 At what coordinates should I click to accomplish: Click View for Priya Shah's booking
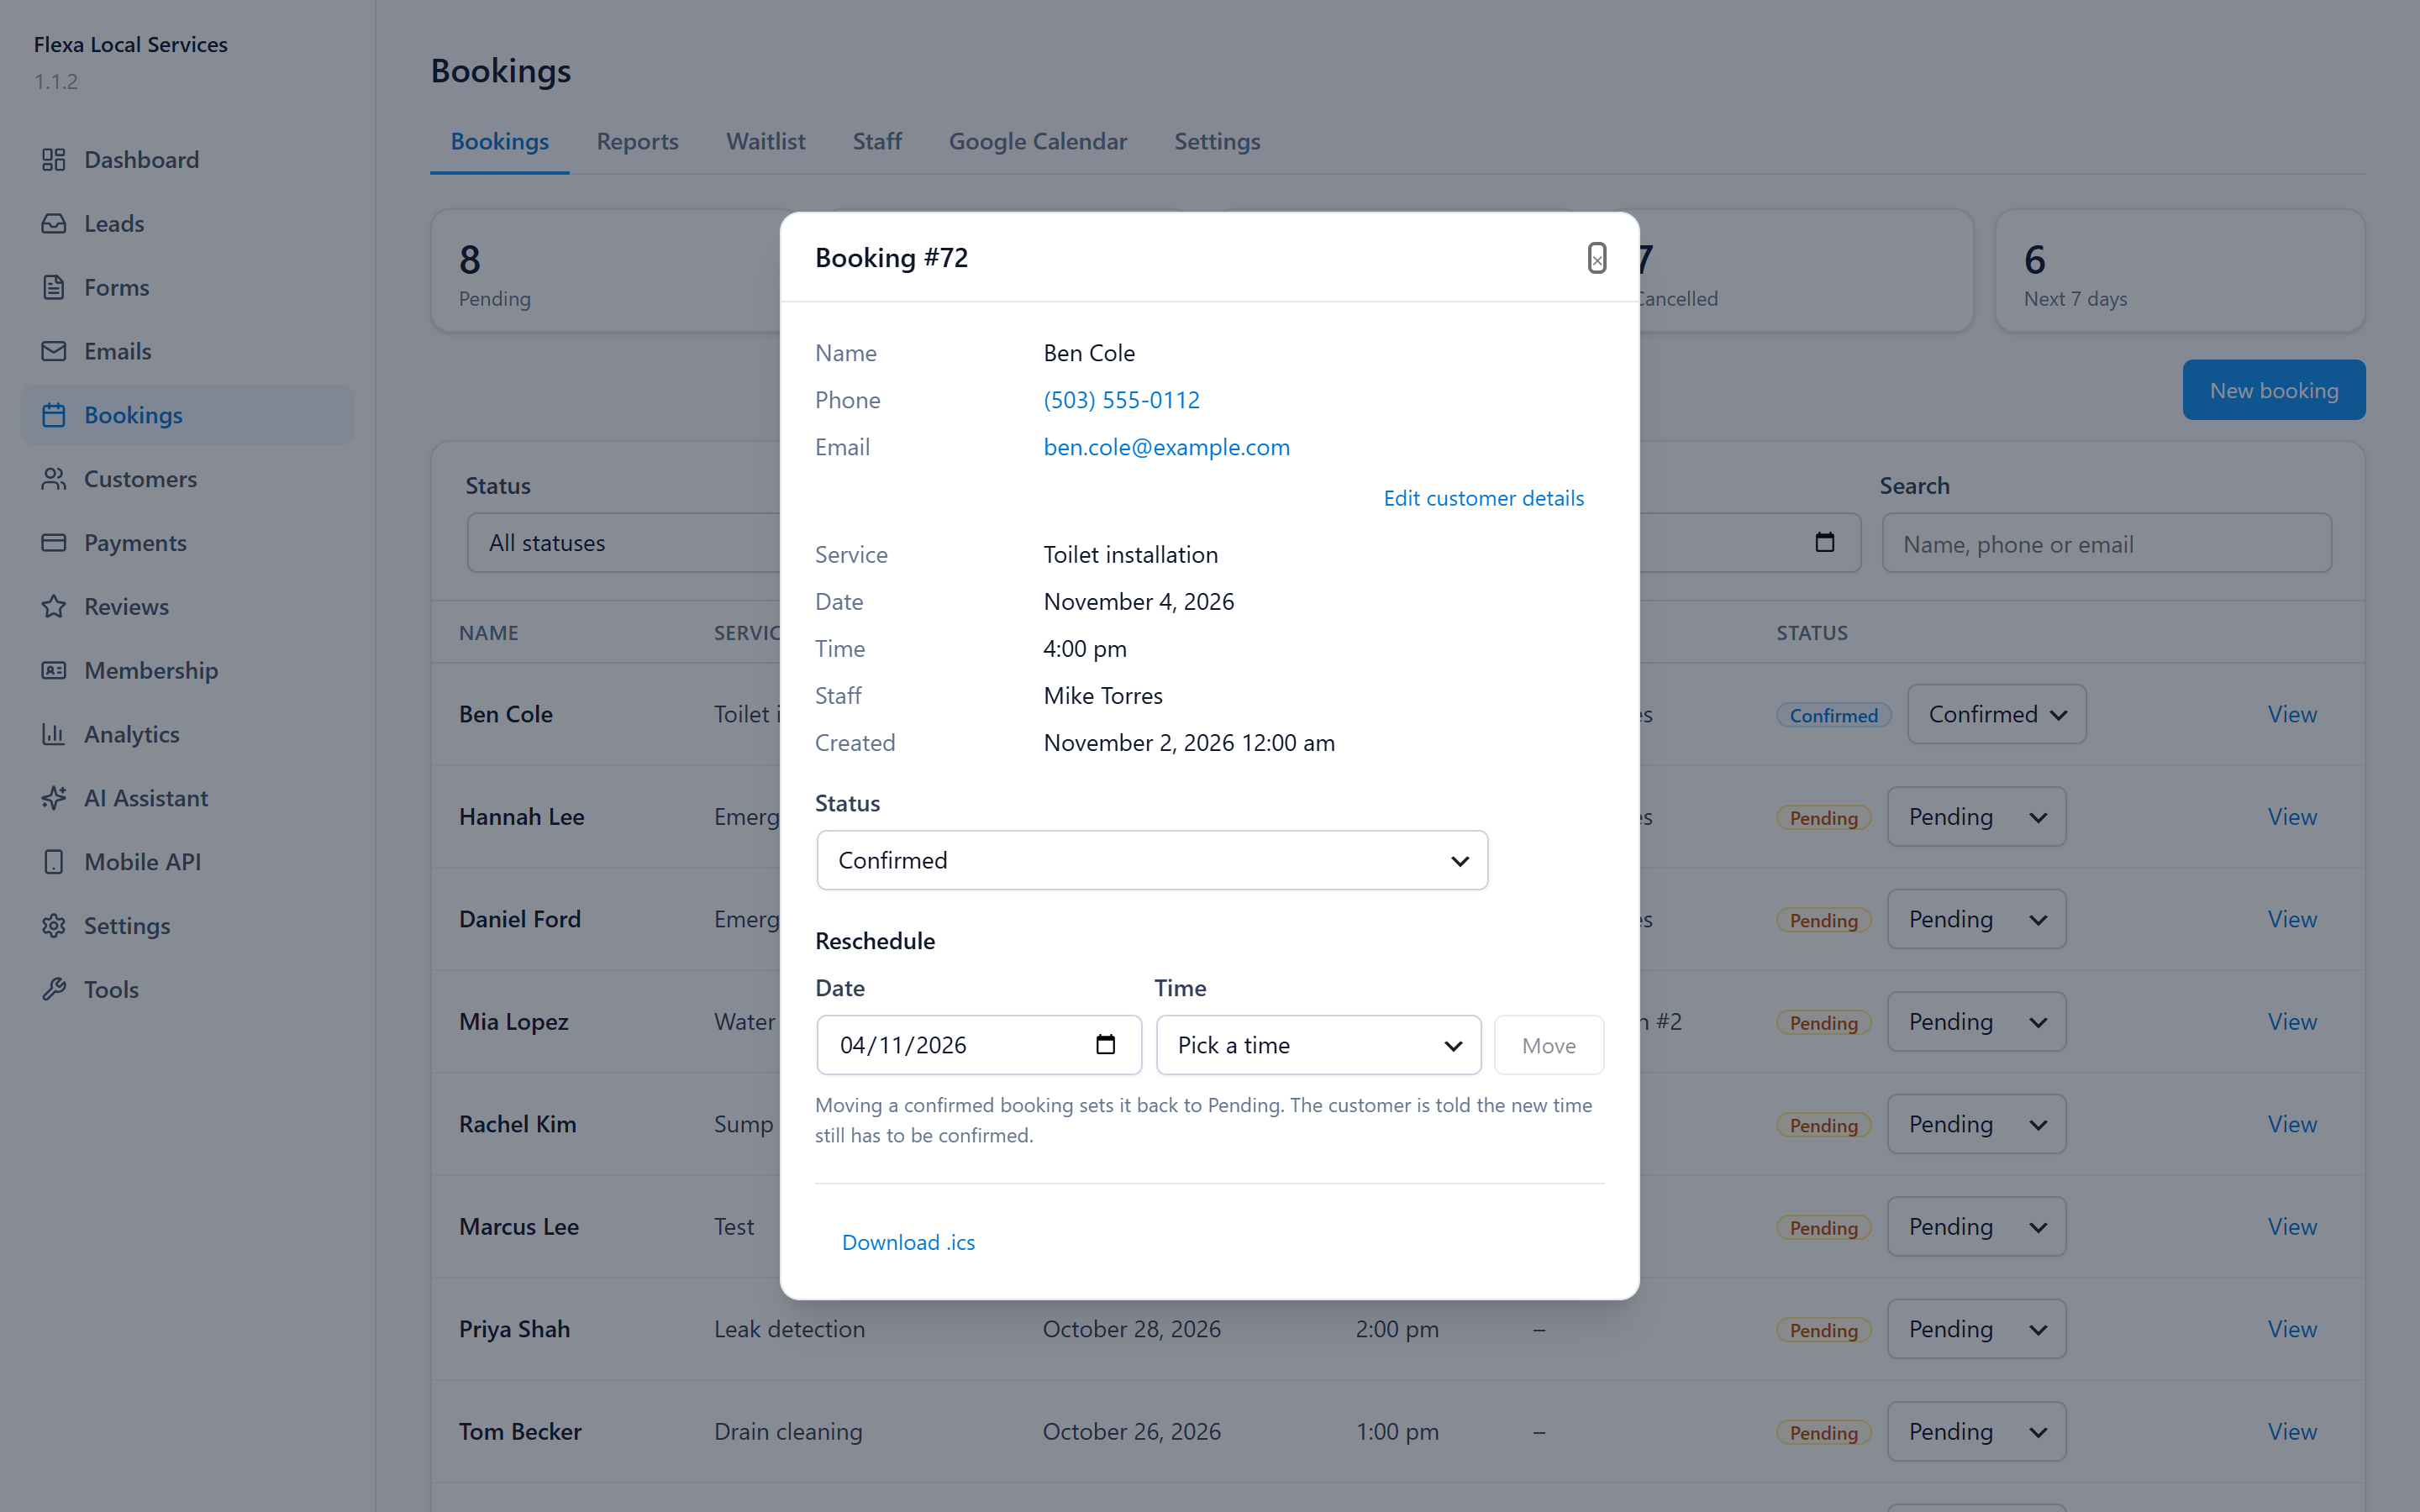tap(2292, 1329)
